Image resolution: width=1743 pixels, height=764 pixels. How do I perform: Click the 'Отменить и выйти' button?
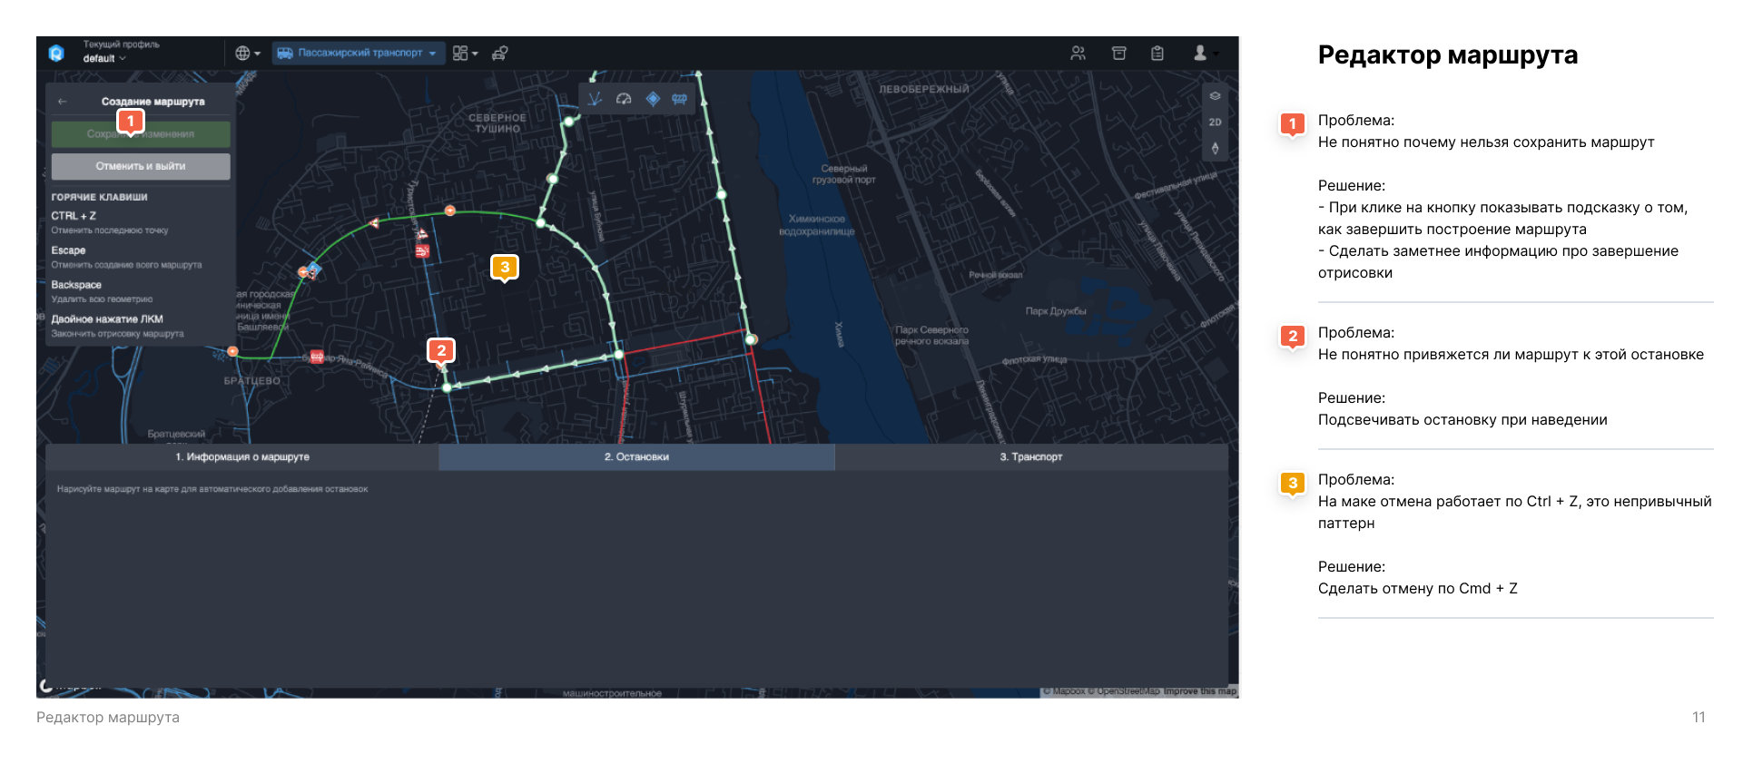(x=141, y=166)
